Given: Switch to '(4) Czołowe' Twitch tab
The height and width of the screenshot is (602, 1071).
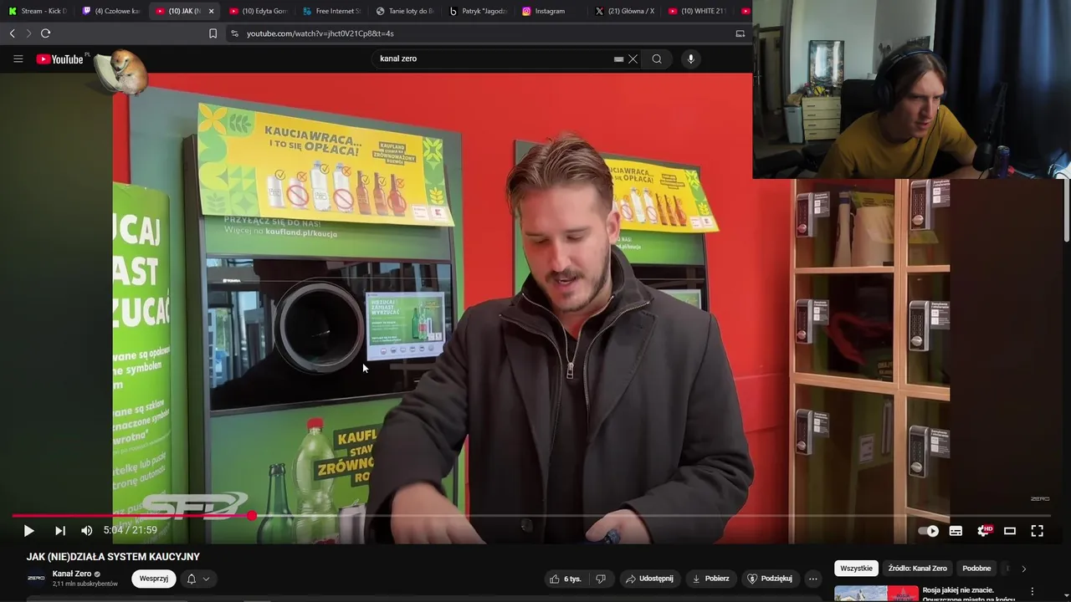Looking at the screenshot, I should click(111, 11).
